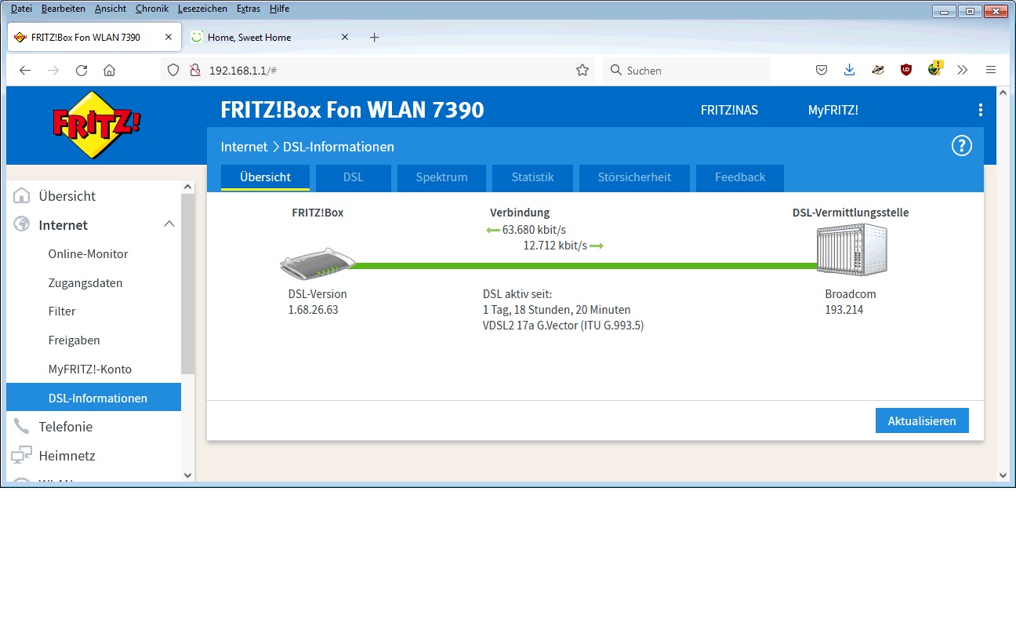Close the Home, Sweet Home tab
This screenshot has height=626, width=1016.
345,37
